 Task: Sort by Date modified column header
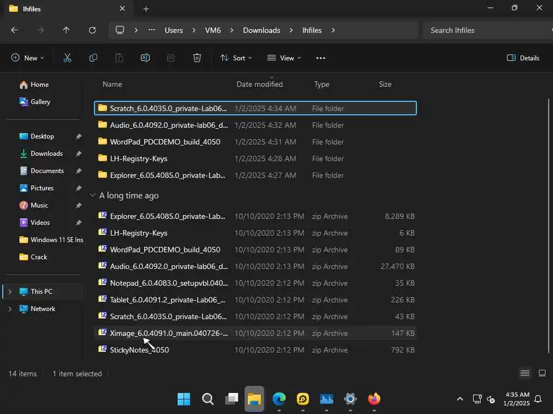pos(259,84)
